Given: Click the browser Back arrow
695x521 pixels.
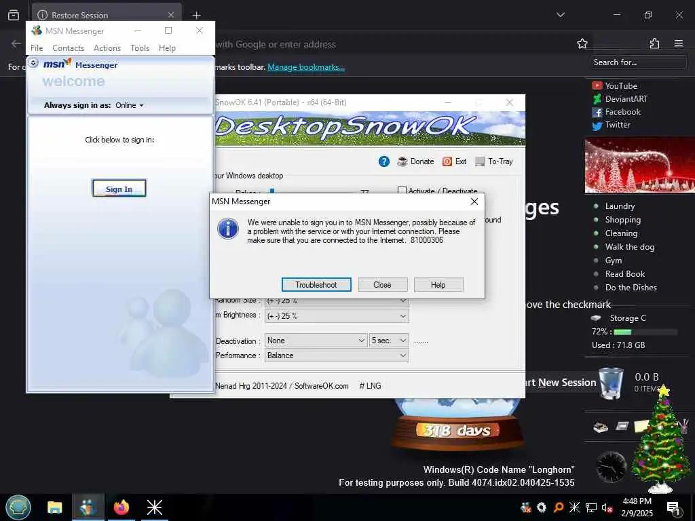Looking at the screenshot, I should [x=16, y=43].
